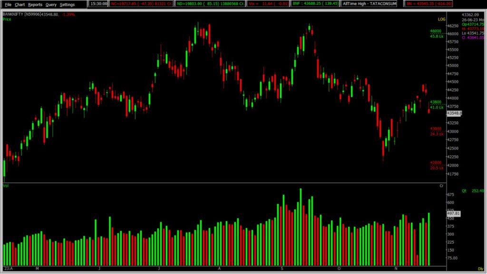Open the Reports menu
The width and height of the screenshot is (487, 274).
[35, 5]
